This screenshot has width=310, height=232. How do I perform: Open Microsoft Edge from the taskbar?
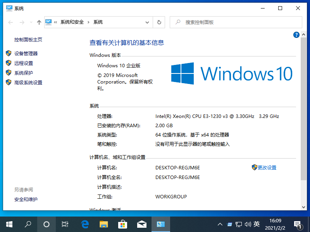(85, 224)
